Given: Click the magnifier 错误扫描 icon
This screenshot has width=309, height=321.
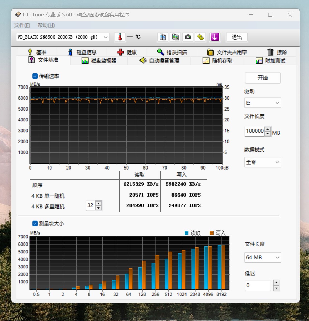Looking at the screenshot, I should pos(160,52).
